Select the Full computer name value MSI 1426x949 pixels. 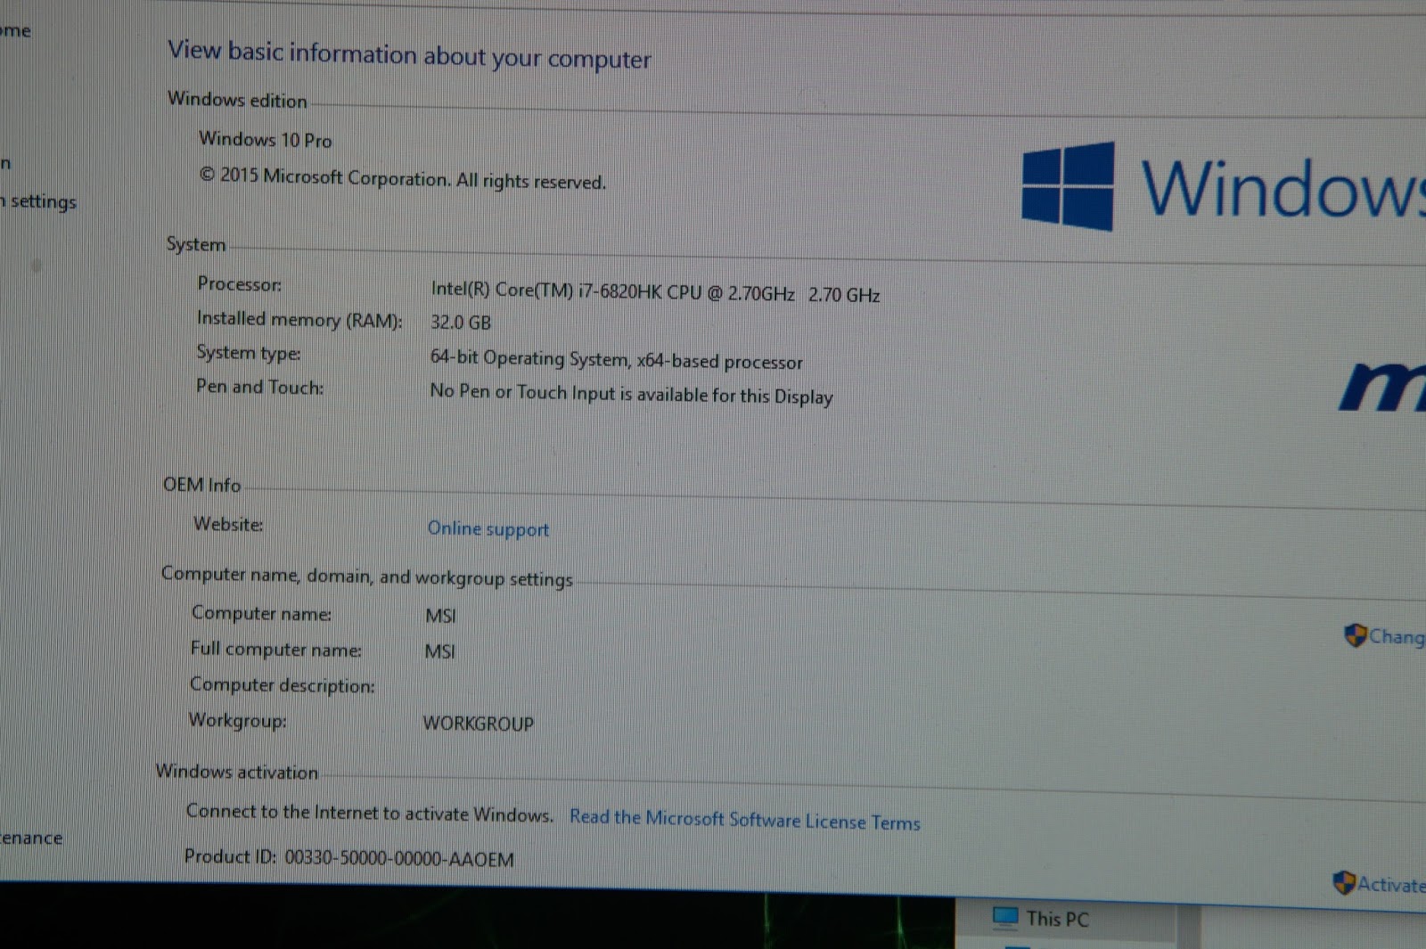pos(439,651)
